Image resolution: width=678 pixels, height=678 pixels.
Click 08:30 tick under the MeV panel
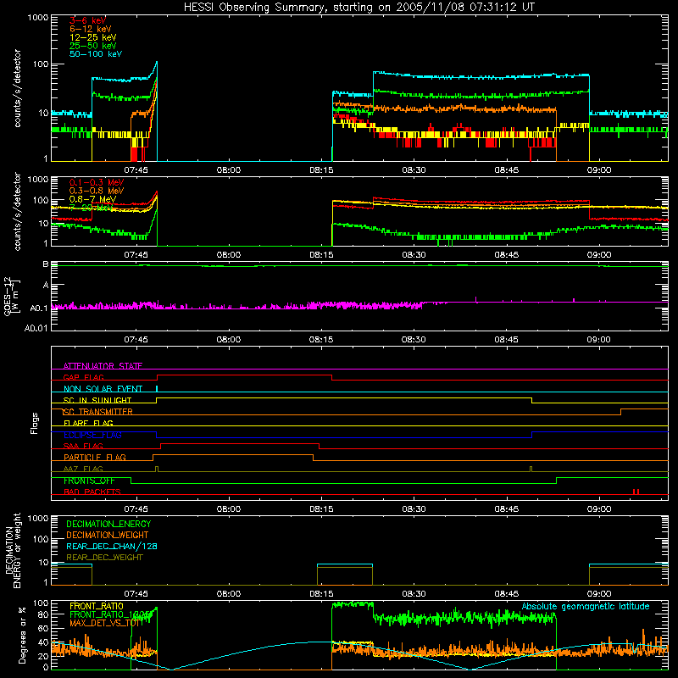coord(414,255)
